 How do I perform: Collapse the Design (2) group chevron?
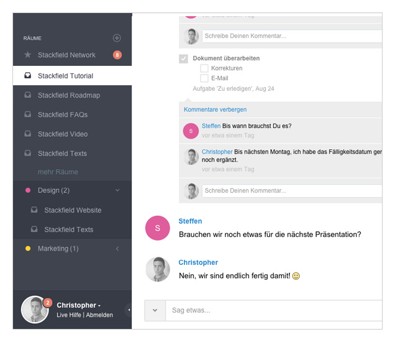click(117, 190)
